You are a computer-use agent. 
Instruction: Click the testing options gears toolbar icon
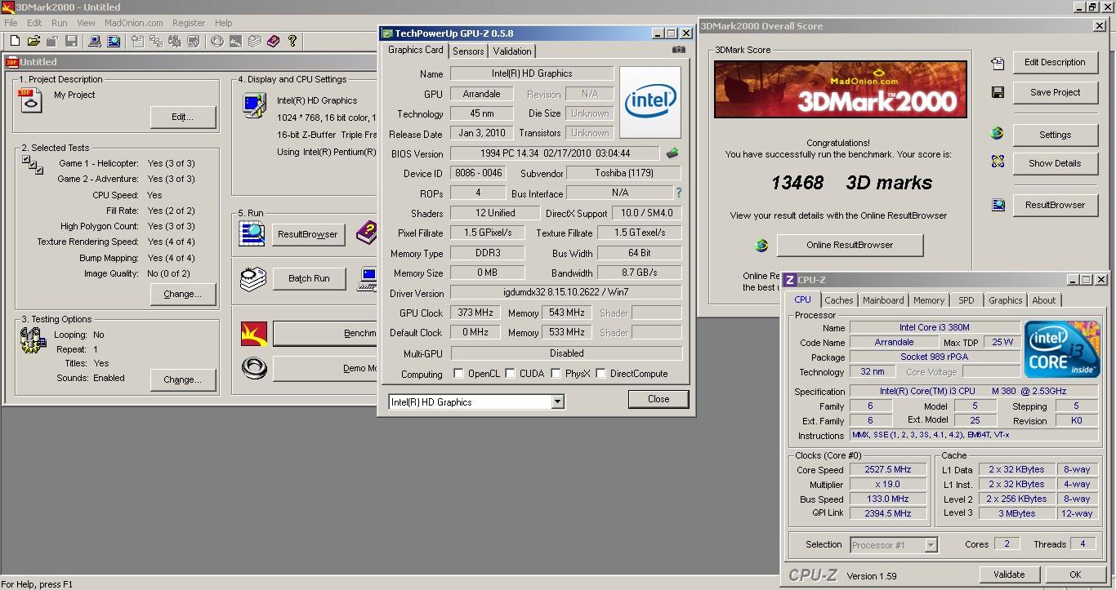174,41
